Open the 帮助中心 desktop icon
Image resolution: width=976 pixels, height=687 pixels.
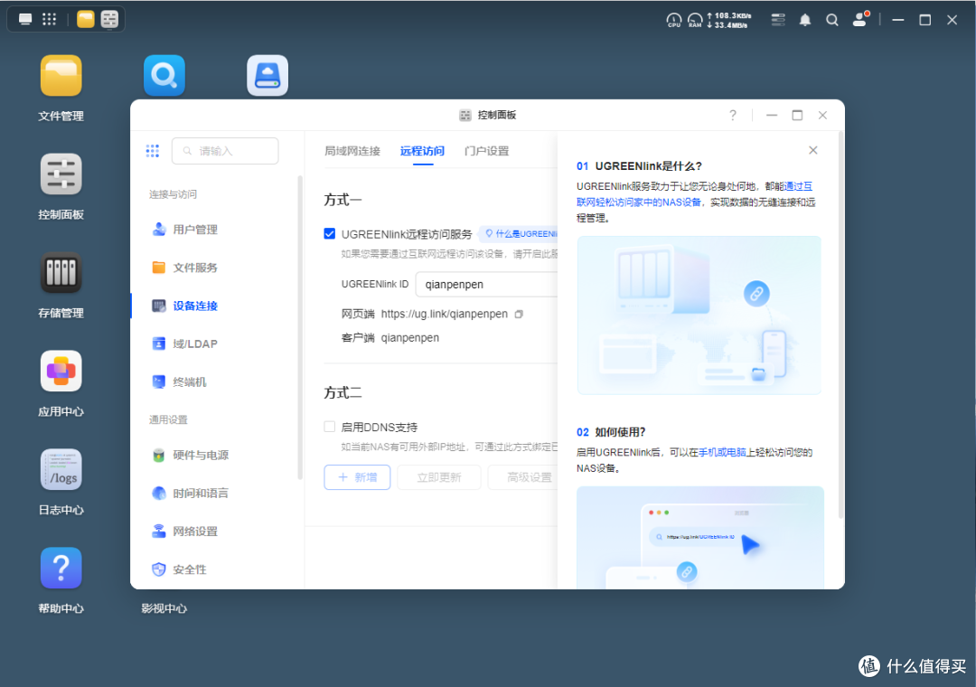coord(61,568)
